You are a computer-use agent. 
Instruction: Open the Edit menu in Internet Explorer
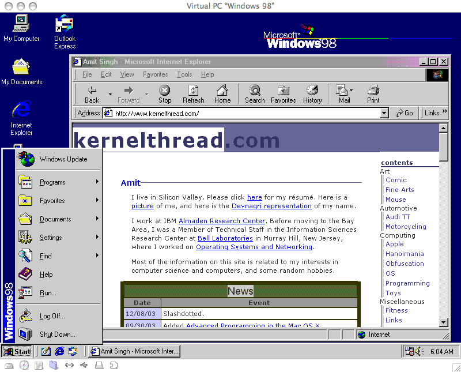tap(106, 74)
